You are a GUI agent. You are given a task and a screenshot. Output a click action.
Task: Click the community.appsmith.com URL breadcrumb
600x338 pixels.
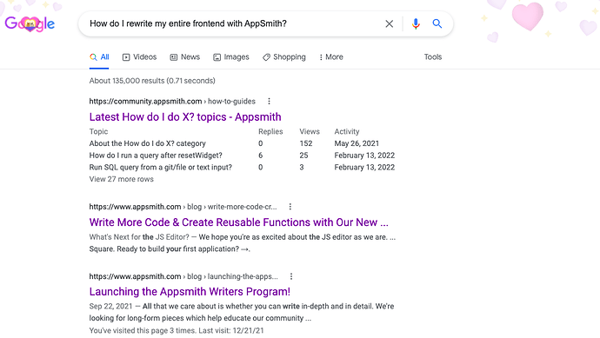tap(172, 102)
